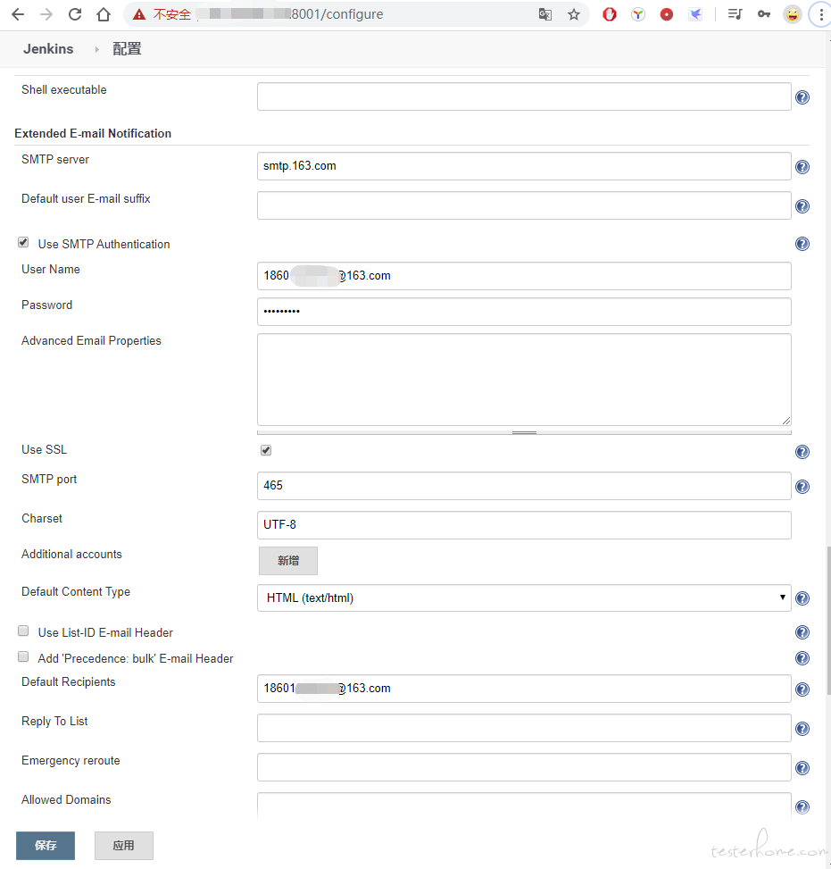Viewport: 831px width, 869px height.
Task: Focus the Shell executable field
Action: click(x=524, y=96)
